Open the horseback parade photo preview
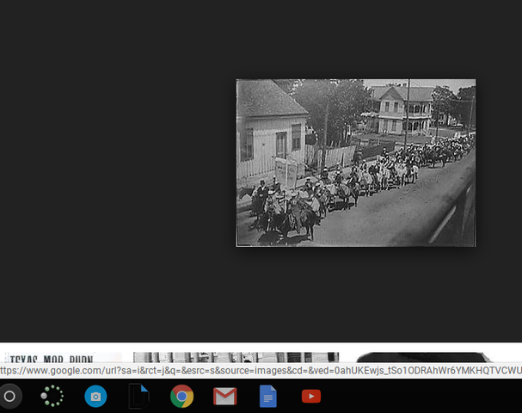Image resolution: width=522 pixels, height=413 pixels. [x=356, y=163]
